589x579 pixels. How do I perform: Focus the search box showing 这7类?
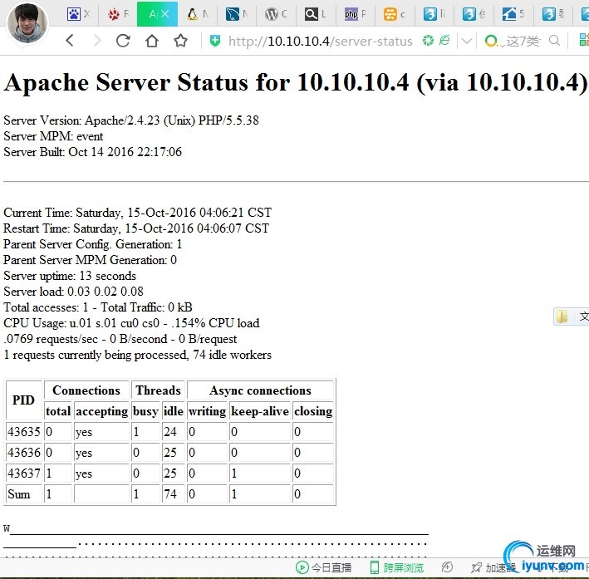(x=523, y=41)
